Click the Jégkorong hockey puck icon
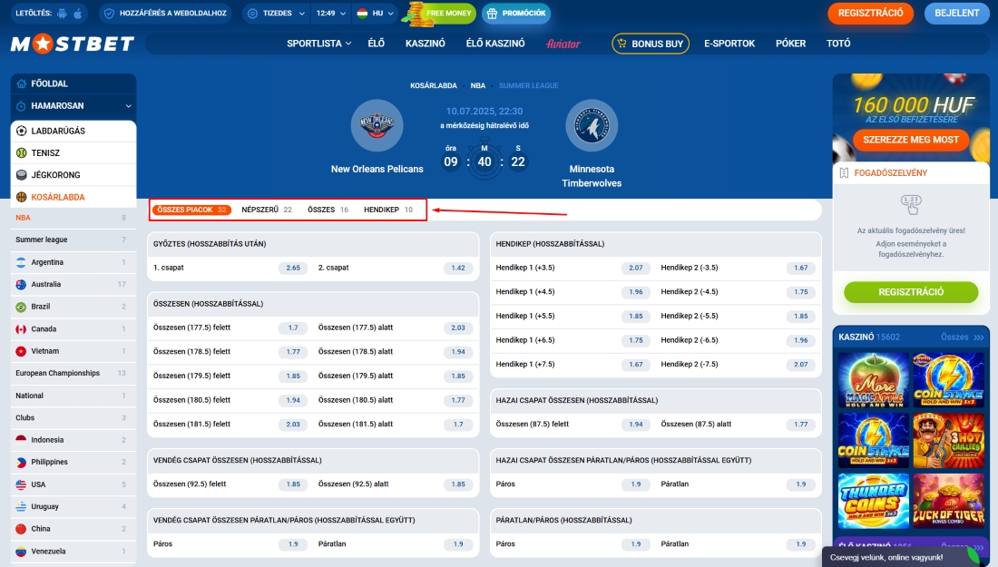Screen dimensions: 998x567 point(21,175)
